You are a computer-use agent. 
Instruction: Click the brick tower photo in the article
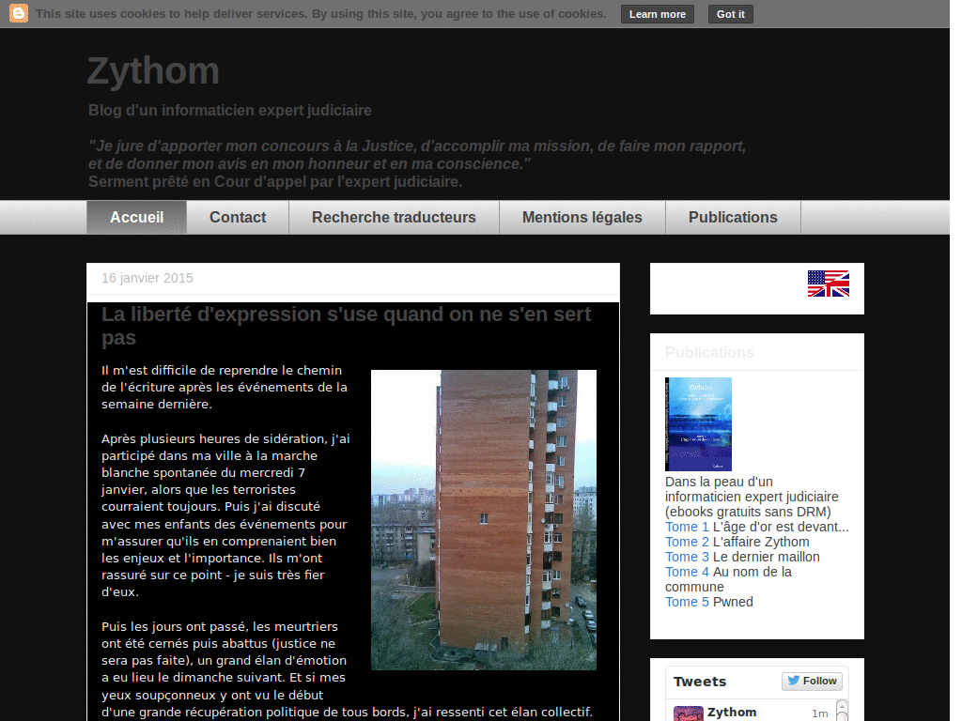point(483,519)
